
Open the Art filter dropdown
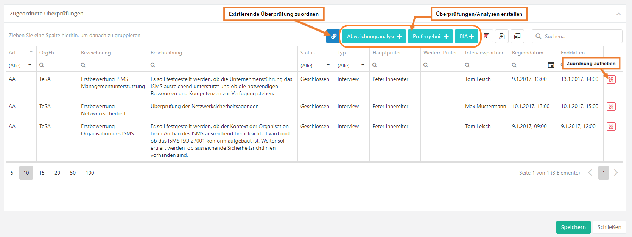30,65
